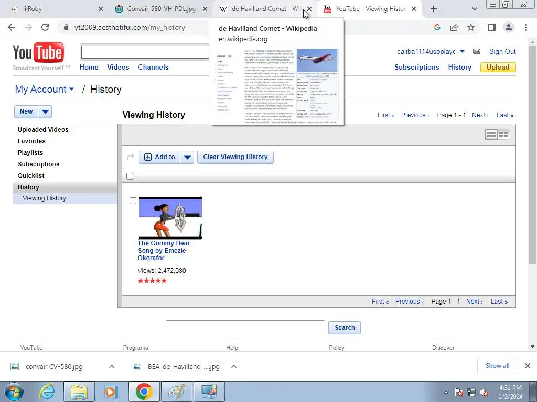Launch Internet Explorer from taskbar

click(47, 392)
